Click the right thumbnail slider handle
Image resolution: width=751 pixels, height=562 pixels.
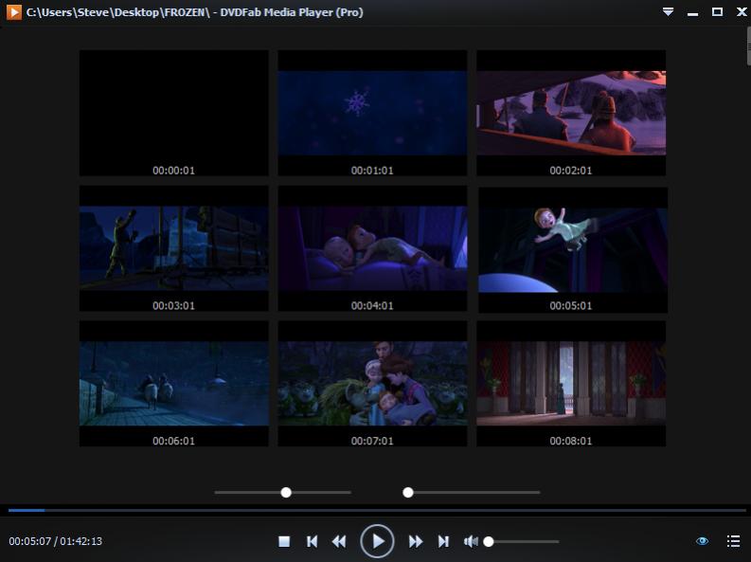pyautogui.click(x=408, y=492)
